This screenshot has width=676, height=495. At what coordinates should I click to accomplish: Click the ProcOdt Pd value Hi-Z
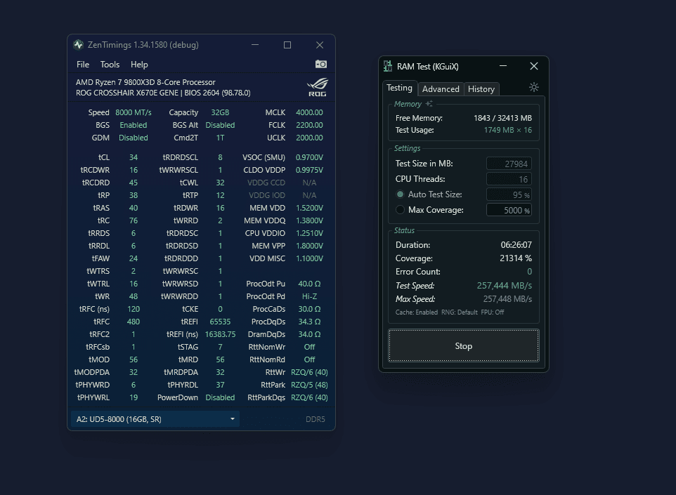pos(309,296)
